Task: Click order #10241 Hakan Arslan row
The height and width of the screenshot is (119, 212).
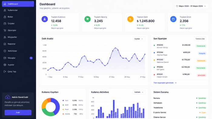Action: [x=180, y=76]
